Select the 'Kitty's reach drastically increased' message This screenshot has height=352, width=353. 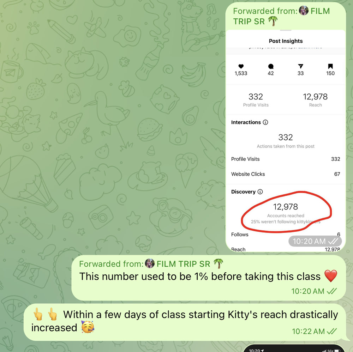coord(185,322)
